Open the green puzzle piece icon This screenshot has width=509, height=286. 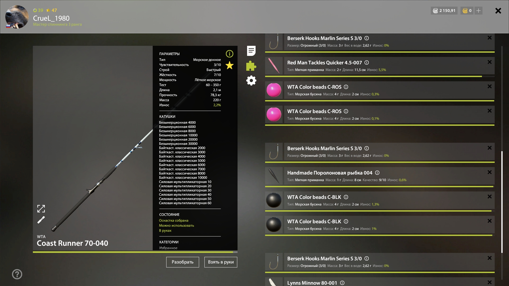(x=251, y=66)
